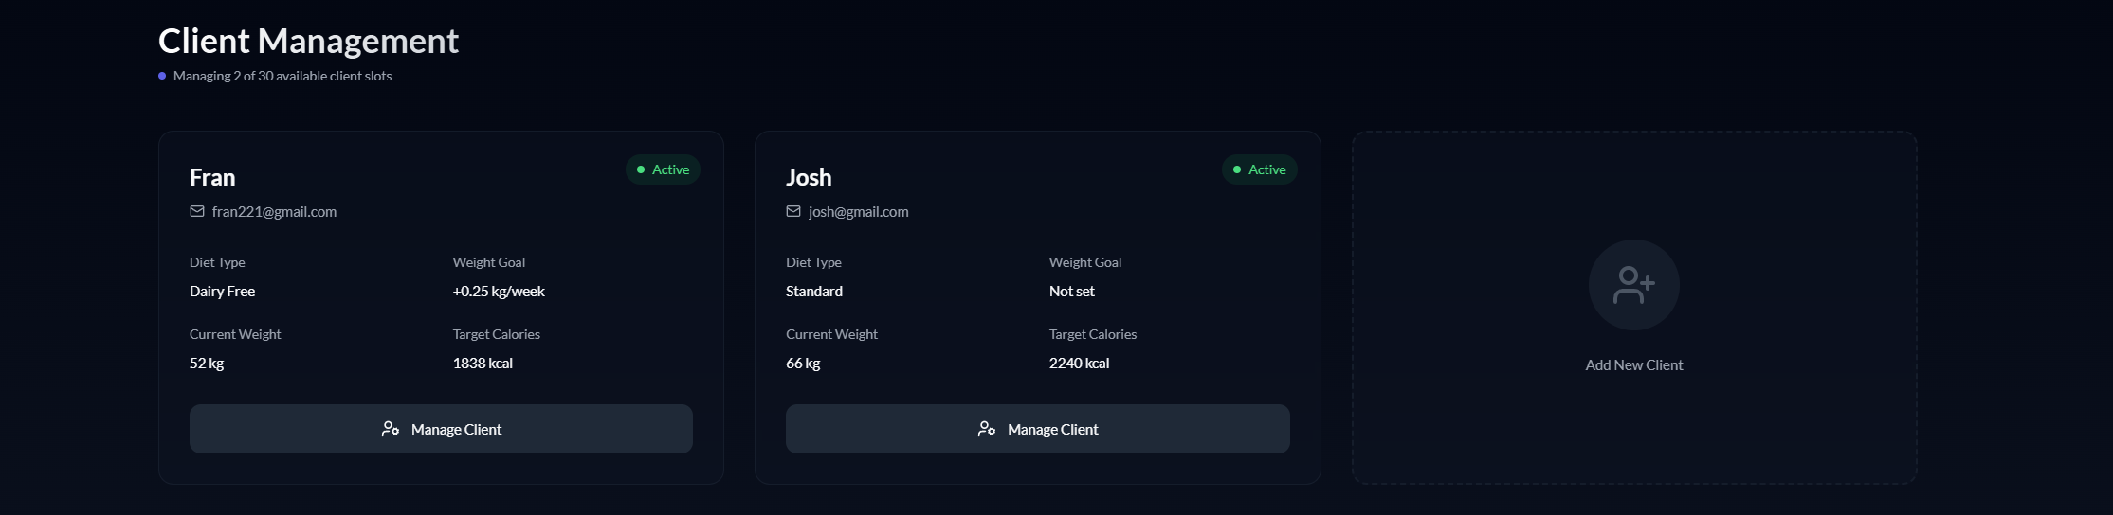Click Josh's 66 kg current weight value

(803, 364)
